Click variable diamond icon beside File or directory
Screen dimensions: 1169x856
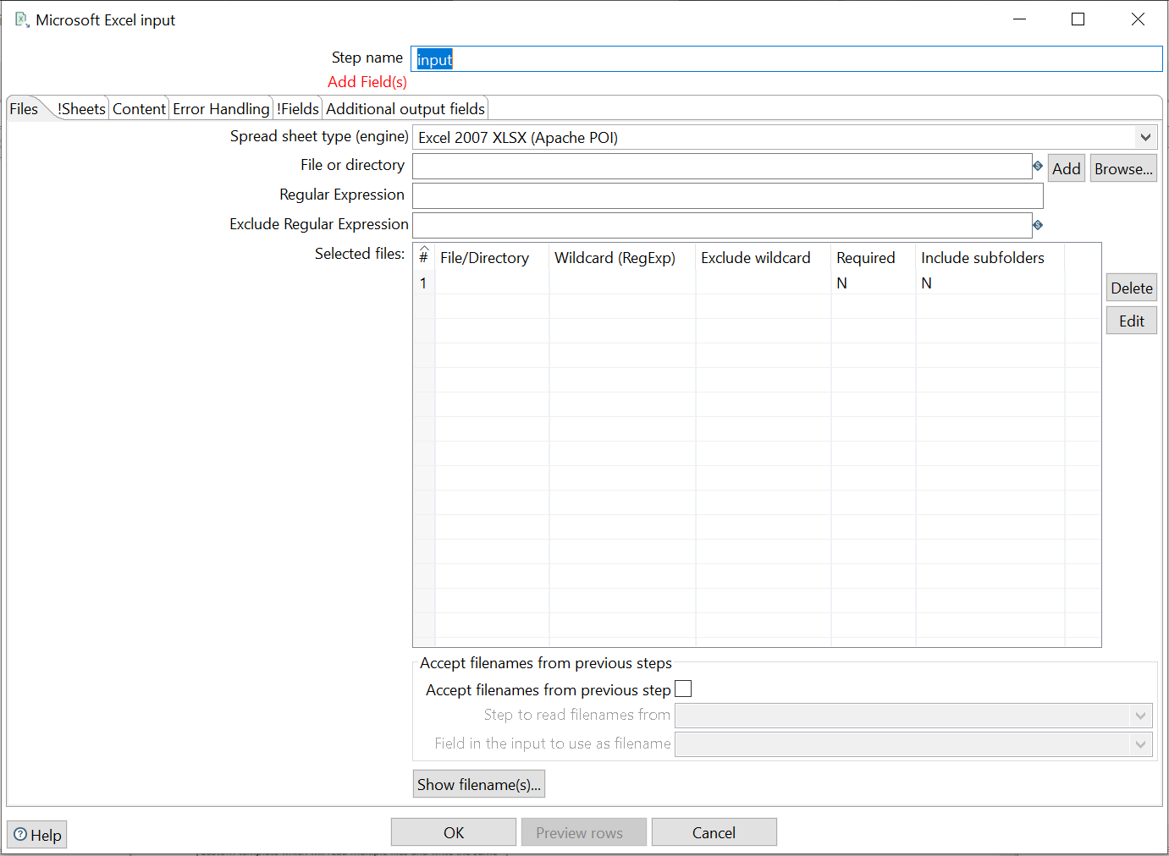(x=1038, y=166)
